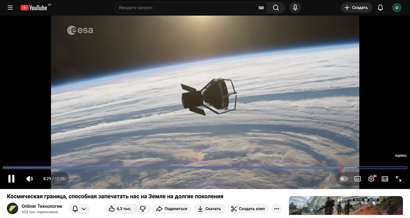Open Onliner Технологии channel avatar
The height and width of the screenshot is (218, 410).
13,208
